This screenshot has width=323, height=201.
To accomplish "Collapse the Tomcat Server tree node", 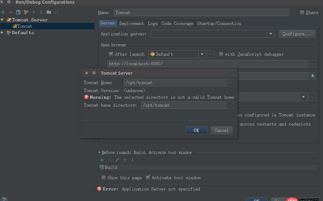I will (x=2, y=20).
